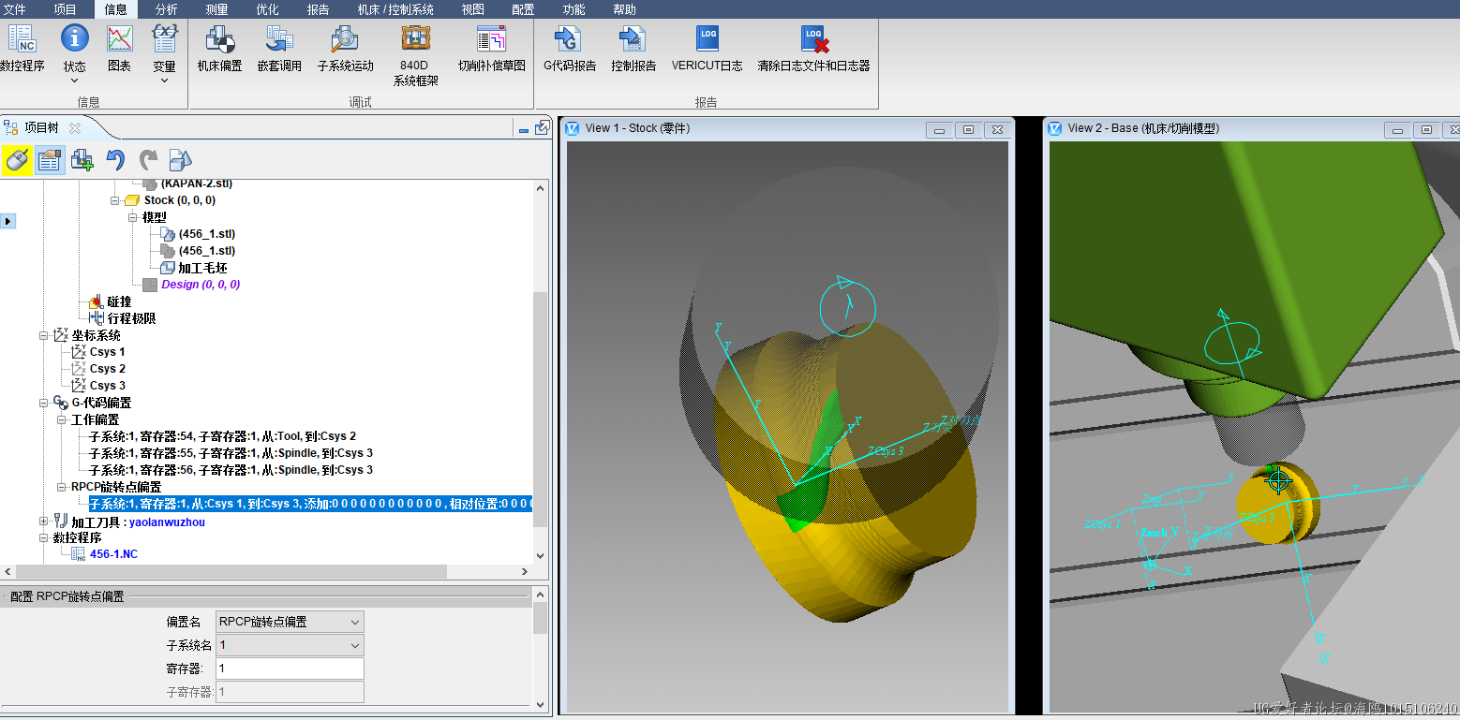
Task: Switch to the 机床/控制系统 tab
Action: [395, 9]
